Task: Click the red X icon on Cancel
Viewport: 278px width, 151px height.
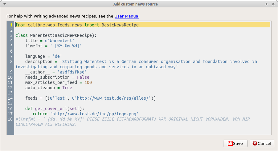Action: [x=255, y=143]
